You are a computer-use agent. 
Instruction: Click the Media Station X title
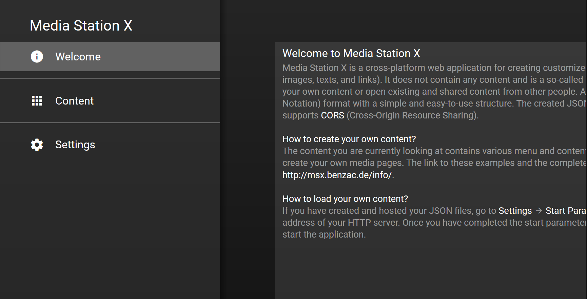[x=81, y=26]
